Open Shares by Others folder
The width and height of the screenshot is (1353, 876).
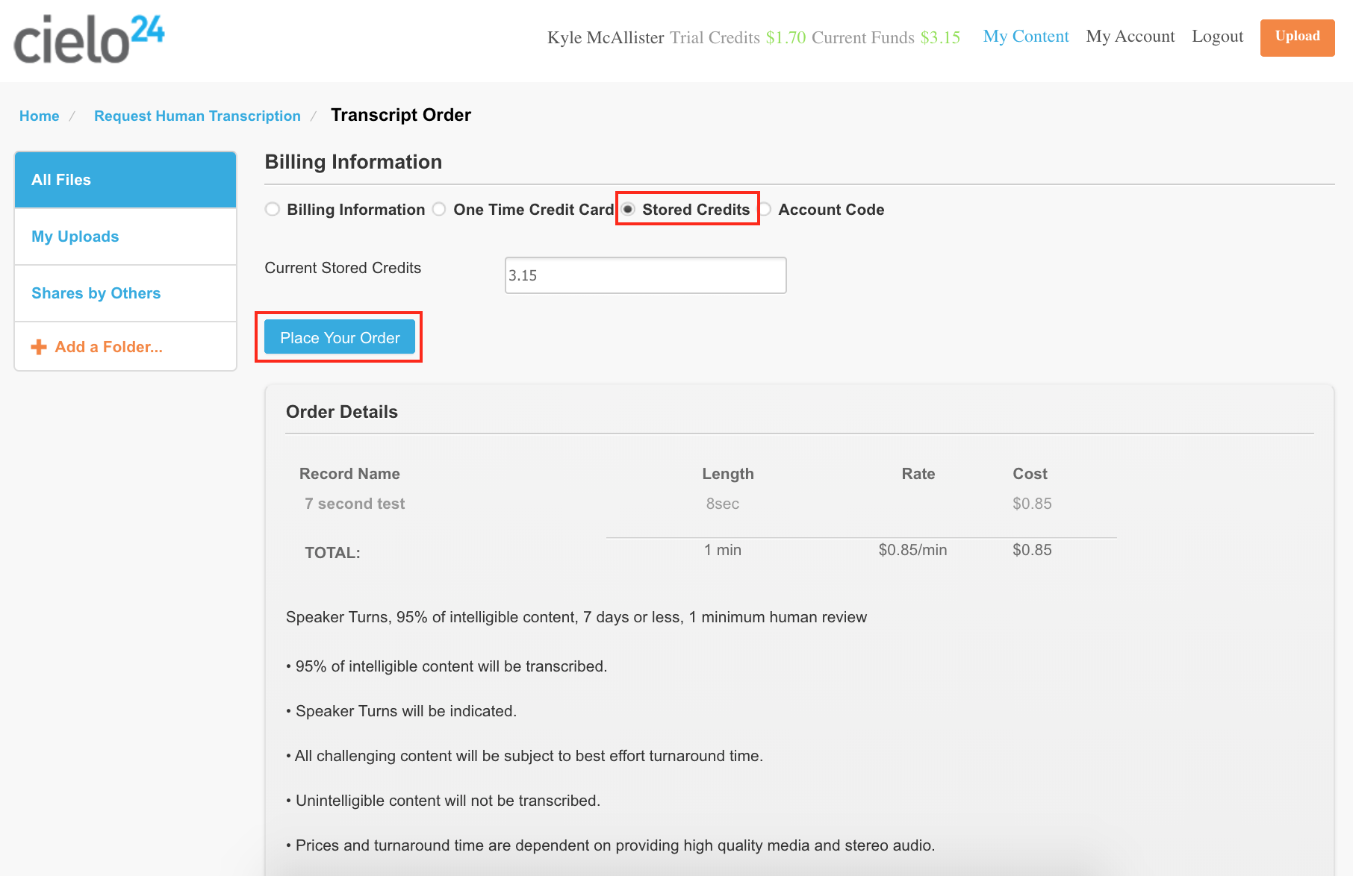tap(125, 293)
